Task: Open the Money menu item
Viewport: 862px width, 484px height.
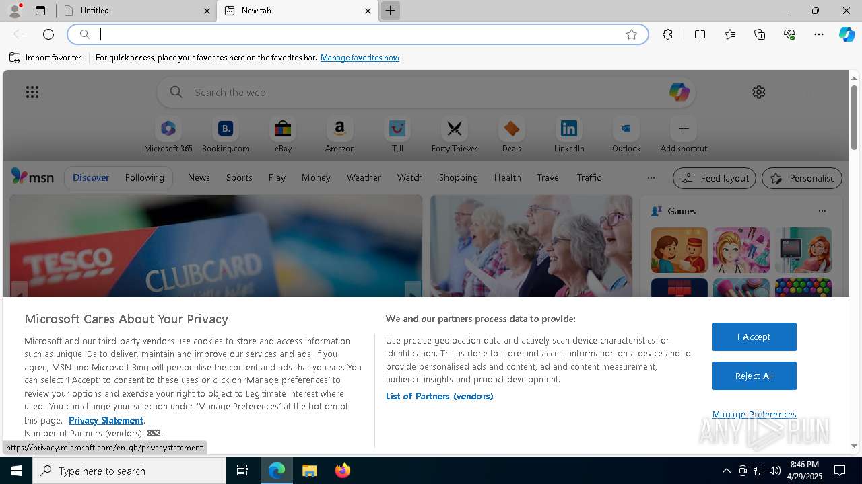Action: [x=316, y=177]
